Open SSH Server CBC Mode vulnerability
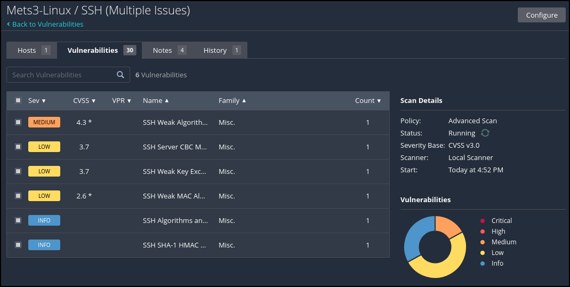 tap(174, 147)
